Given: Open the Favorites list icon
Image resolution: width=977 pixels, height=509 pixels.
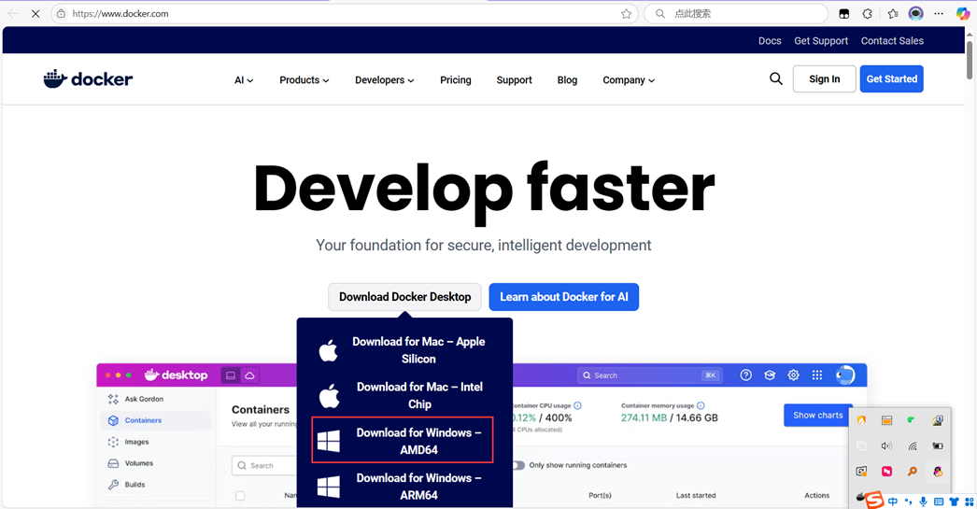Looking at the screenshot, I should (x=892, y=14).
